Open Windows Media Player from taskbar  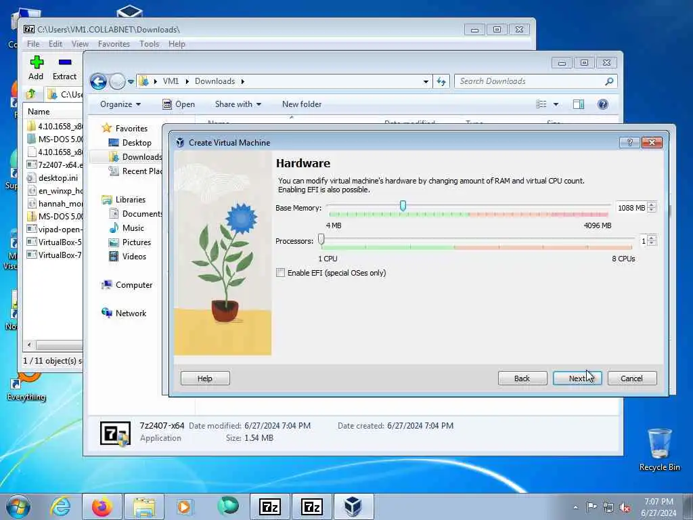184,506
